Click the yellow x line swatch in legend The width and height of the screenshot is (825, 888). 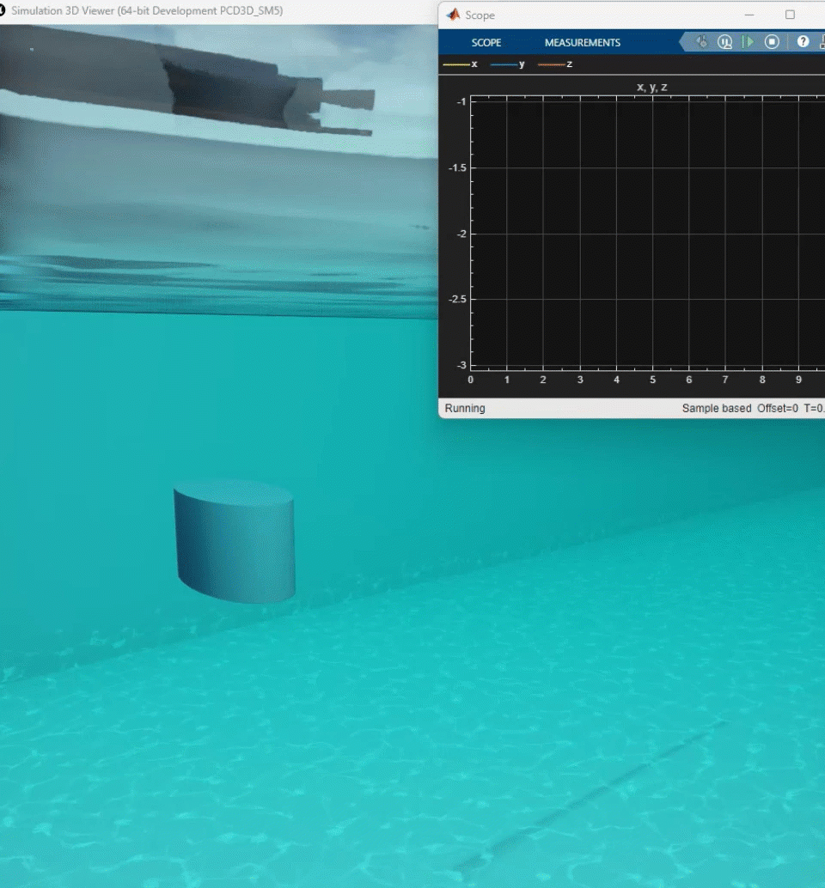[455, 64]
